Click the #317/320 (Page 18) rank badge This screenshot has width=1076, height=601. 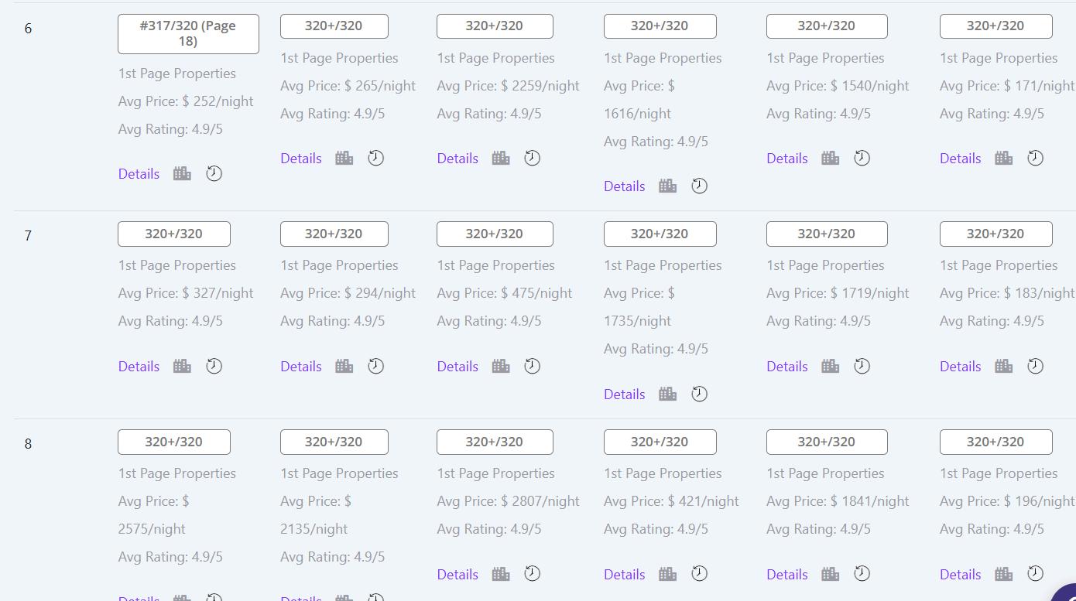pyautogui.click(x=188, y=33)
